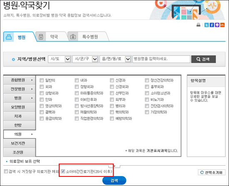Select 종합병원 in the left category menu

click(20, 80)
